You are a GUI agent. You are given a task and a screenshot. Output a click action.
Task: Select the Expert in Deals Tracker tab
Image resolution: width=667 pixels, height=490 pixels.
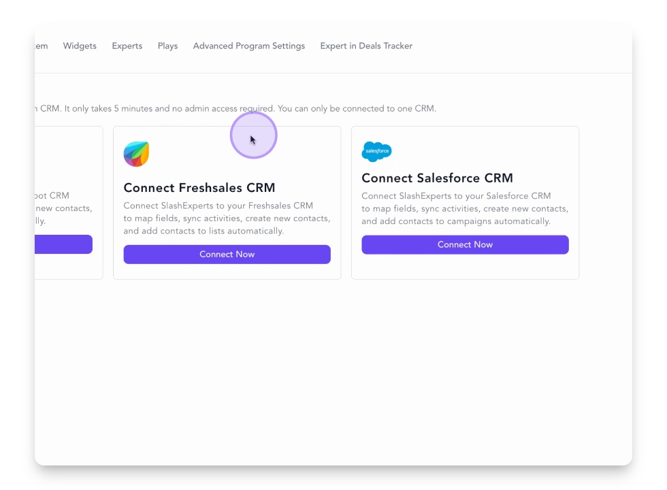366,46
